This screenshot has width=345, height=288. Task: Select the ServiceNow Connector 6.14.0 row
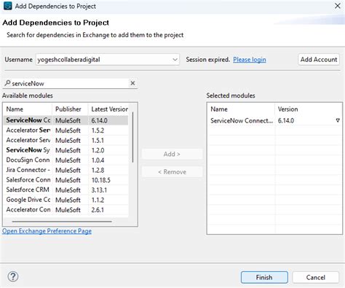click(66, 120)
